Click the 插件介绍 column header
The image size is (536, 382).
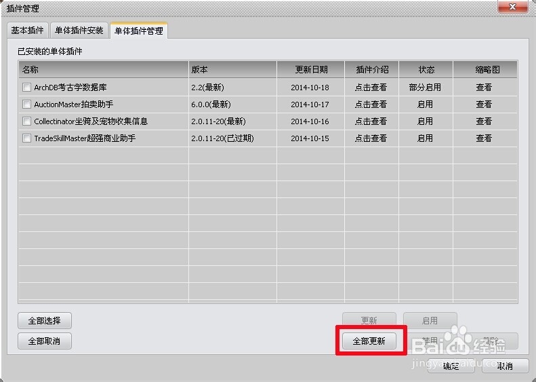372,69
